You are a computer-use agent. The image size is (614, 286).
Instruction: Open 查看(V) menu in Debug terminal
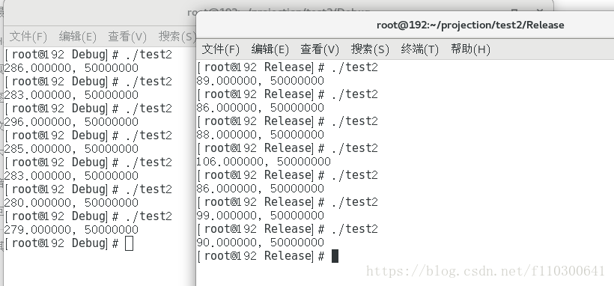click(127, 37)
